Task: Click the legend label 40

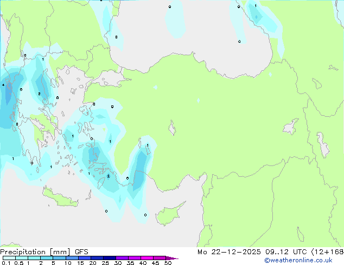Action: click(x=143, y=263)
